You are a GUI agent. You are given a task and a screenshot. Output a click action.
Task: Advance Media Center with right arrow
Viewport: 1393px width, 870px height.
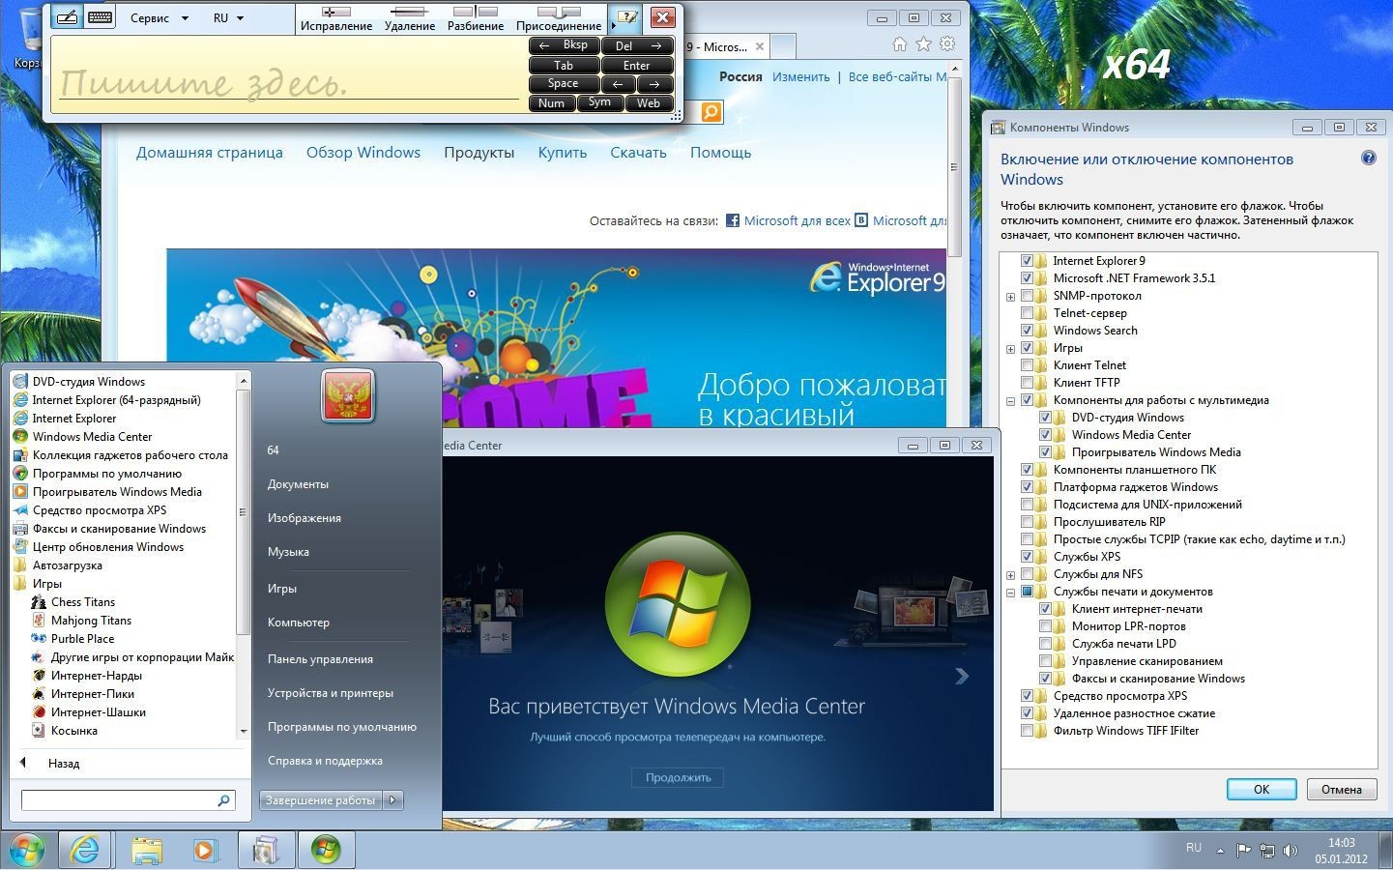point(962,677)
